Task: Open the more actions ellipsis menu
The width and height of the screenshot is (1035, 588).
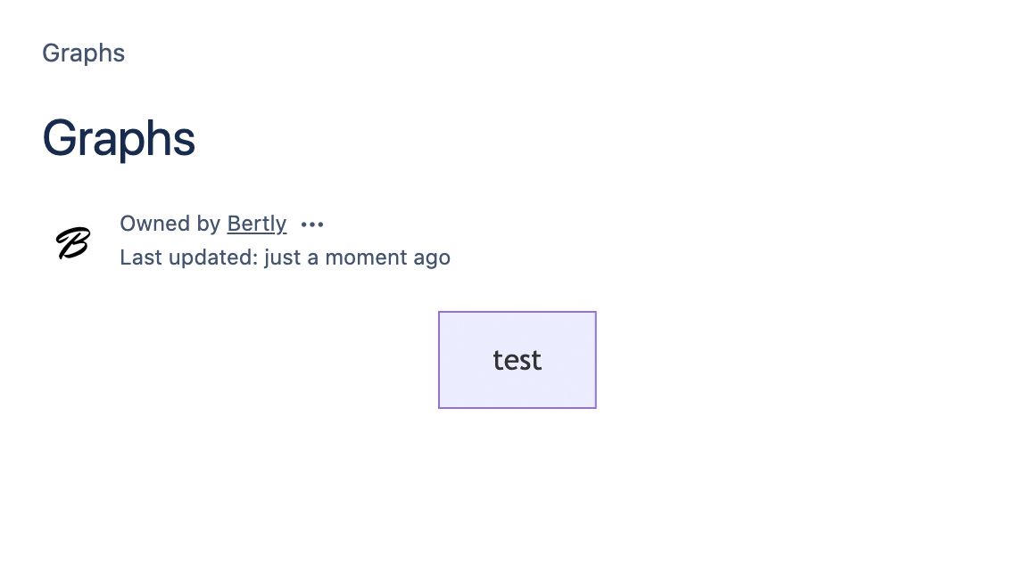Action: (x=312, y=225)
